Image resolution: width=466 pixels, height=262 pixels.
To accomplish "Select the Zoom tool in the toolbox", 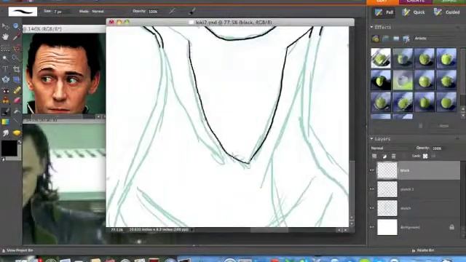I will click(16, 26).
